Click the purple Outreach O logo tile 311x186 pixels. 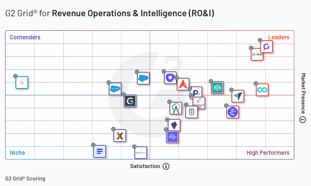click(x=170, y=78)
